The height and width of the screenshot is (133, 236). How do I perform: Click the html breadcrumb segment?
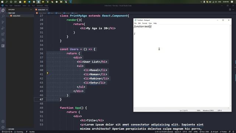click(51, 13)
